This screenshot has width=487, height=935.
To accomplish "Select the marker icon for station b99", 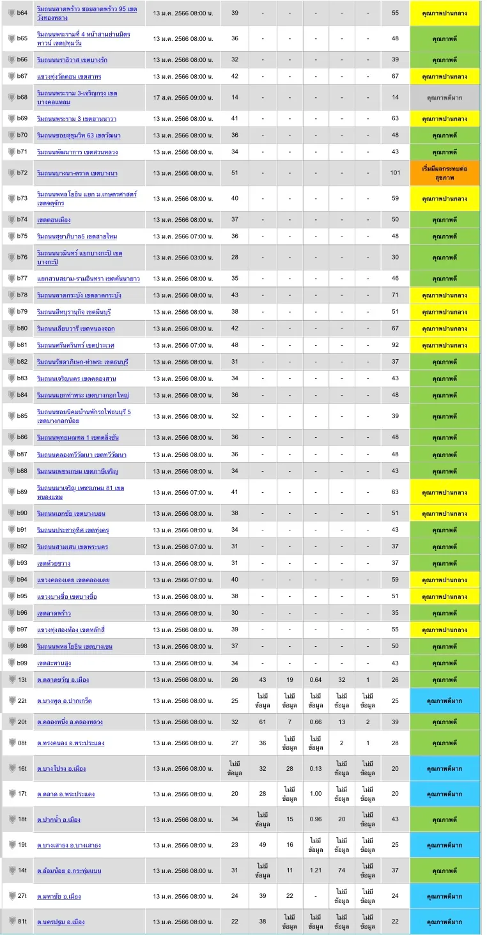I will [12, 663].
